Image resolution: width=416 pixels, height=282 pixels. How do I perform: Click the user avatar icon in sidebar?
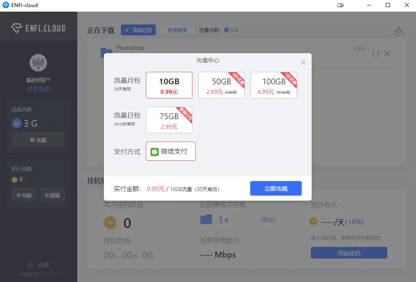coord(38,63)
